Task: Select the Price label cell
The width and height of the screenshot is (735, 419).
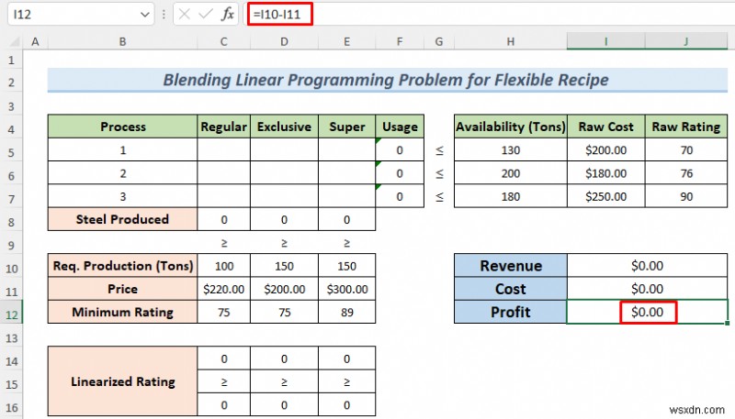Action: coord(122,289)
